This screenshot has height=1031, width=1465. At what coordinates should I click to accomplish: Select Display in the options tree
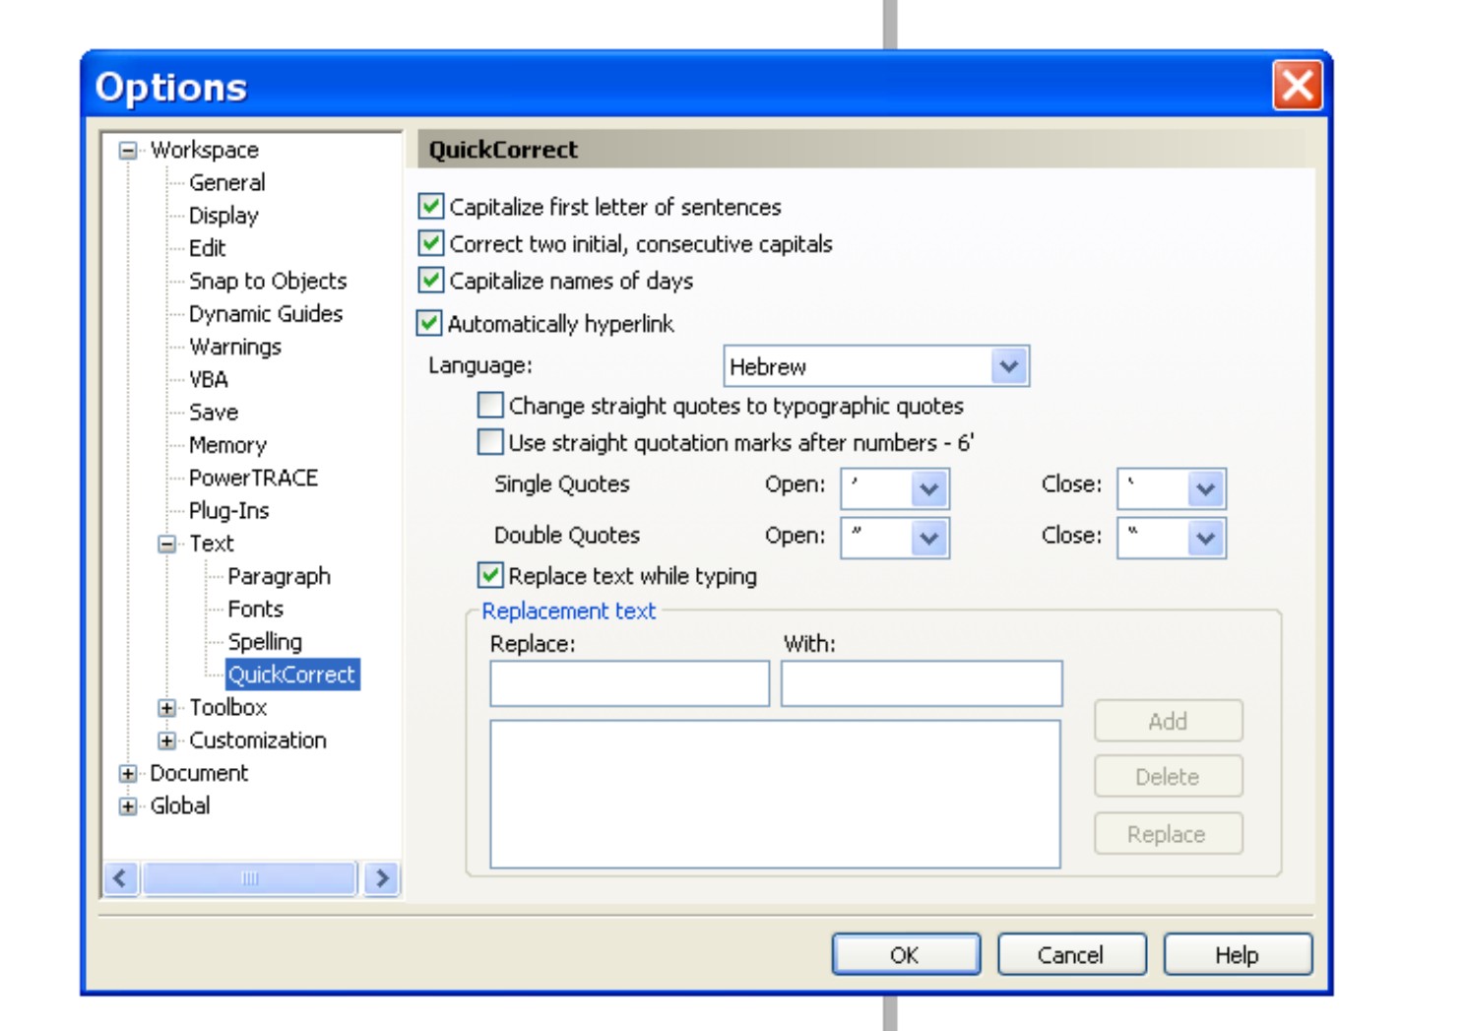223,215
